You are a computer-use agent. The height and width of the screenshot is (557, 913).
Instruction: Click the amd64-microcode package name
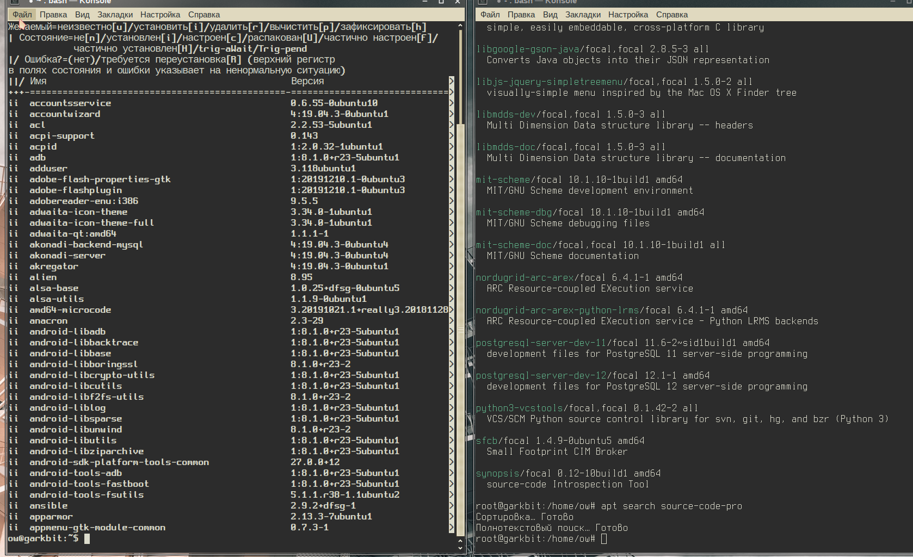pos(70,310)
